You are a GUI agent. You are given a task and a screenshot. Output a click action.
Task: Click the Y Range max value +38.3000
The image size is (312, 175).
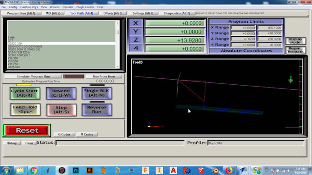(x=270, y=33)
